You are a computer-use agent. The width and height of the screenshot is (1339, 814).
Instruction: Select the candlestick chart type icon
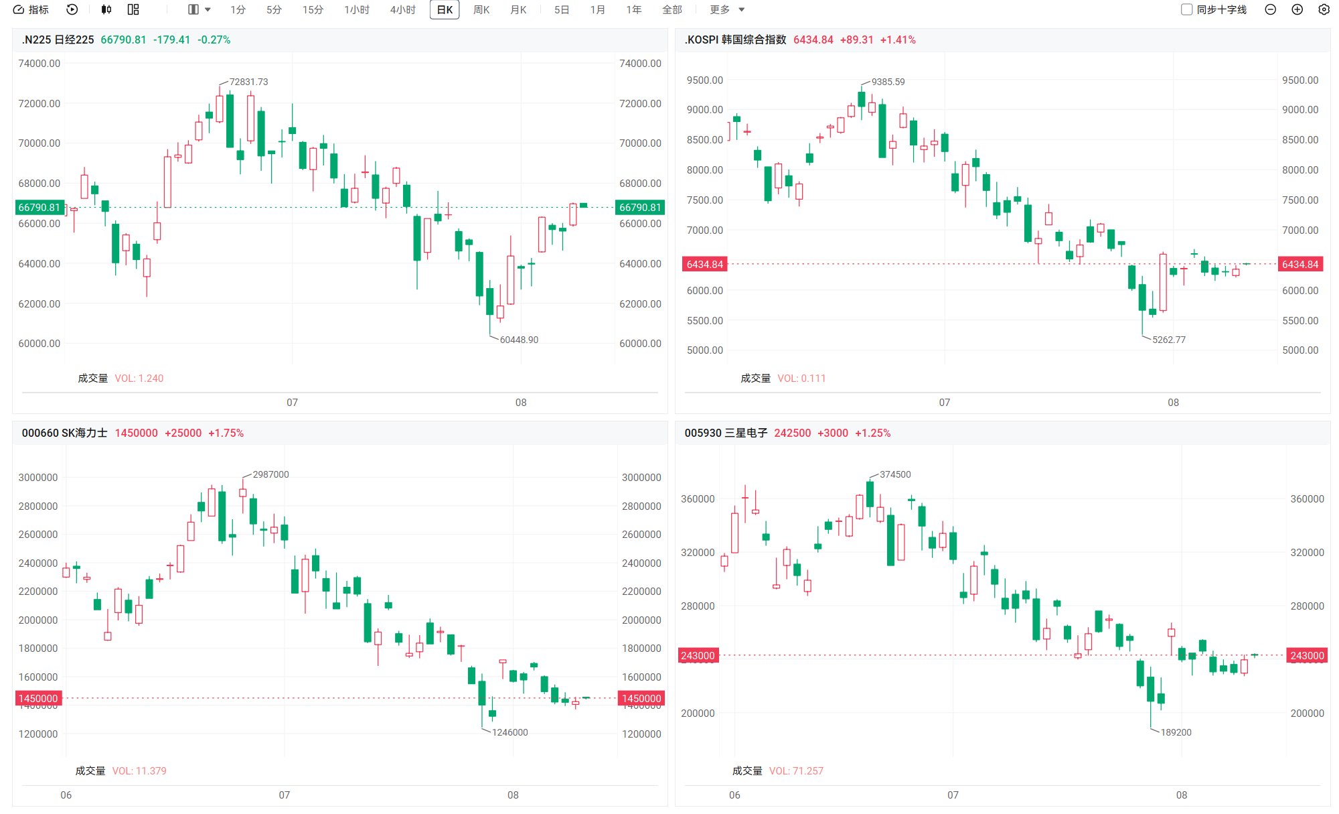pos(106,9)
